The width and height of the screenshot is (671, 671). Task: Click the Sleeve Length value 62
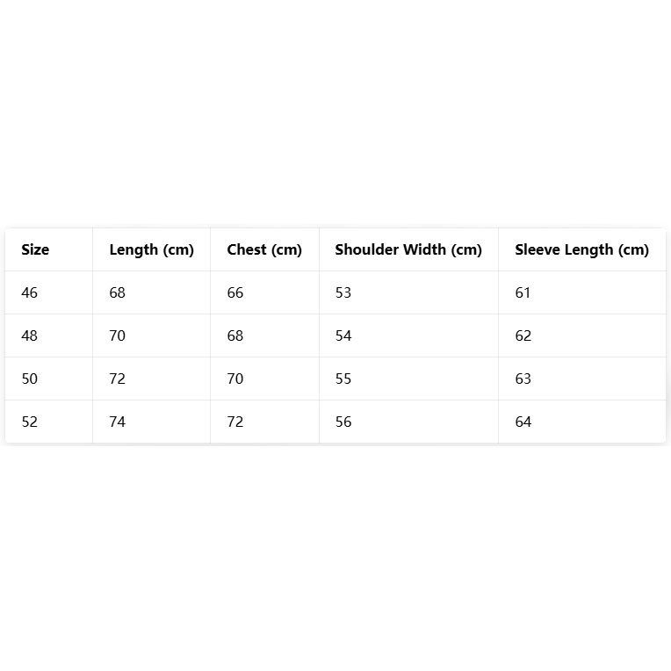tap(523, 335)
